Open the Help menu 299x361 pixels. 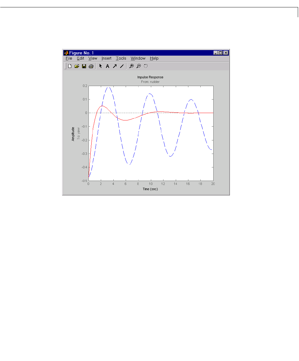(154, 58)
